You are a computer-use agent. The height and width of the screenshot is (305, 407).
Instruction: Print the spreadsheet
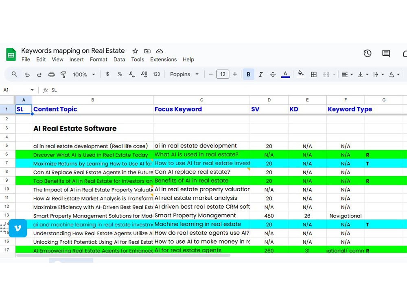[51, 75]
